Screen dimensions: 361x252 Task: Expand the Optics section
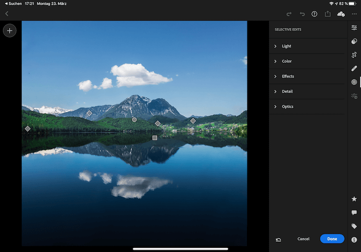307,107
